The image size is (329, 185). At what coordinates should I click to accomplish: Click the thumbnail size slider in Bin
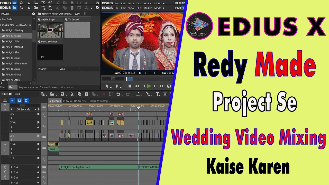85,14
